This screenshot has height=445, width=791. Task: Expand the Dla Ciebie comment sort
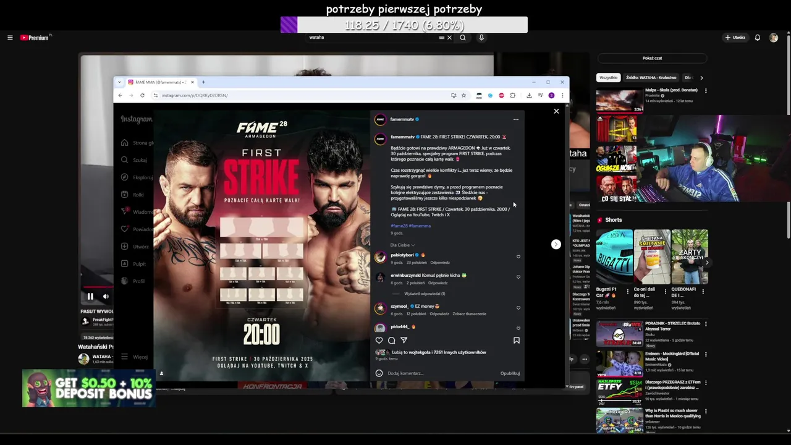click(x=402, y=245)
